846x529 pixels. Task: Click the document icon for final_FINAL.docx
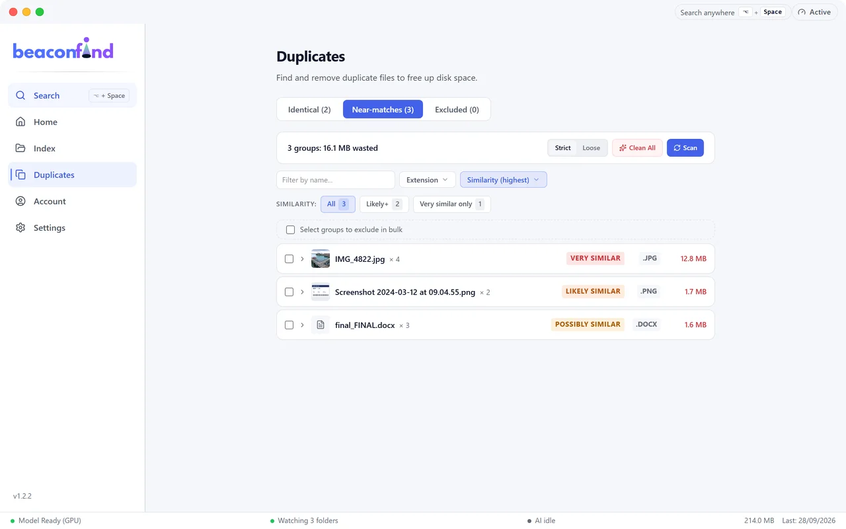click(x=321, y=325)
